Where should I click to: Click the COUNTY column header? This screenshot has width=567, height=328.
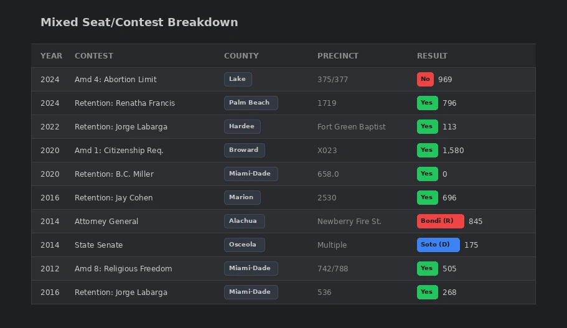241,56
